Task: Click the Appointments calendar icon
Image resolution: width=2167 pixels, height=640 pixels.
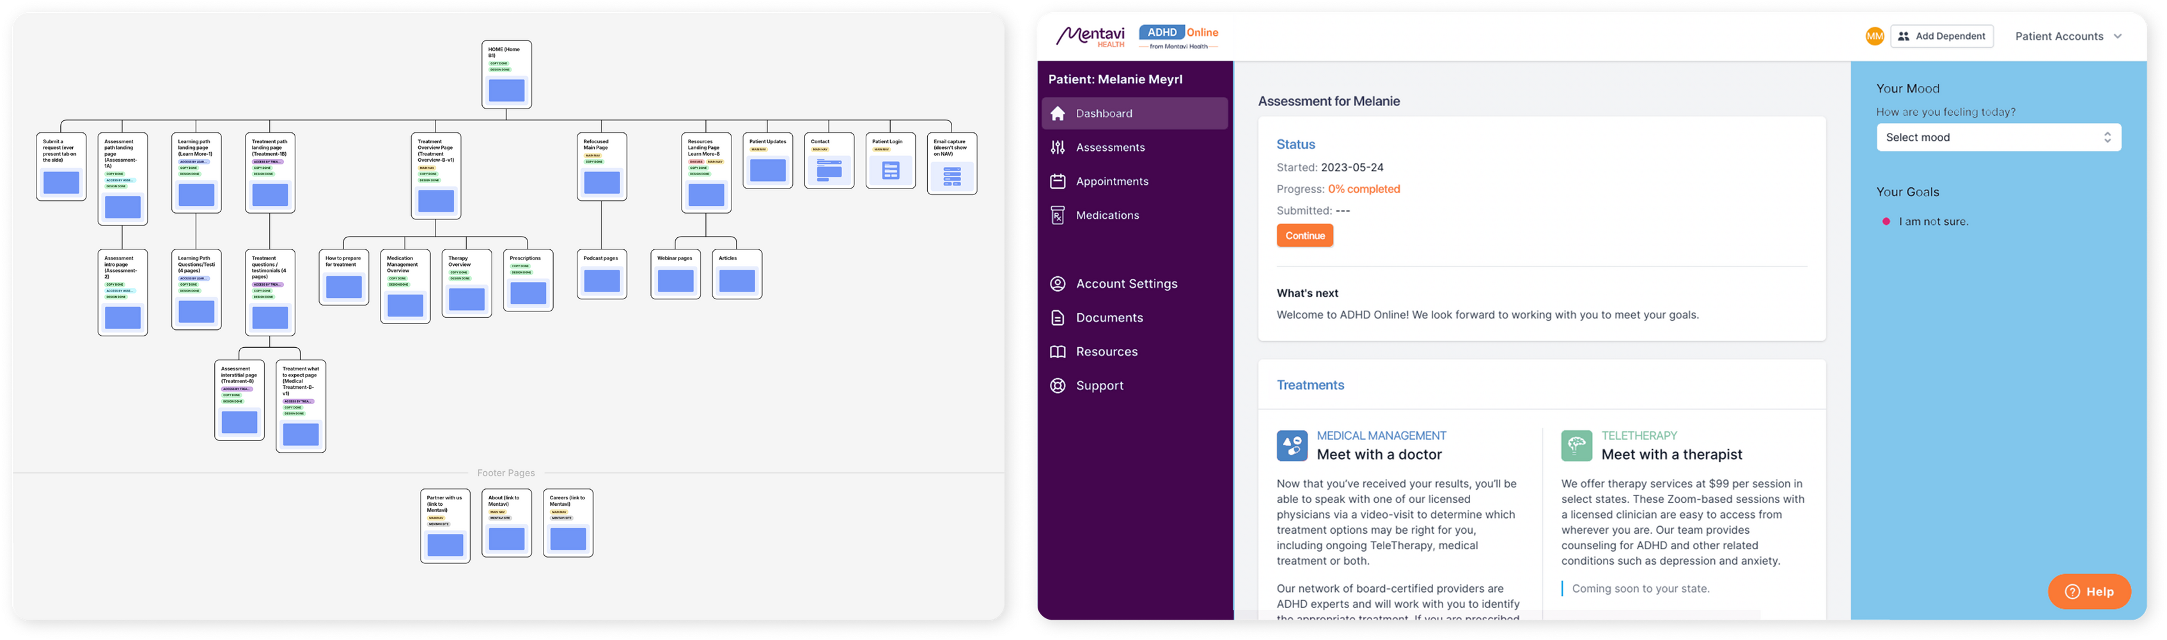Action: 1058,182
